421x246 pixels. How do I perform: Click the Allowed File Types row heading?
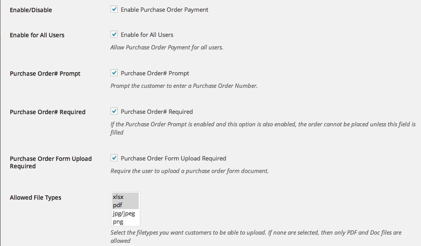coord(36,197)
